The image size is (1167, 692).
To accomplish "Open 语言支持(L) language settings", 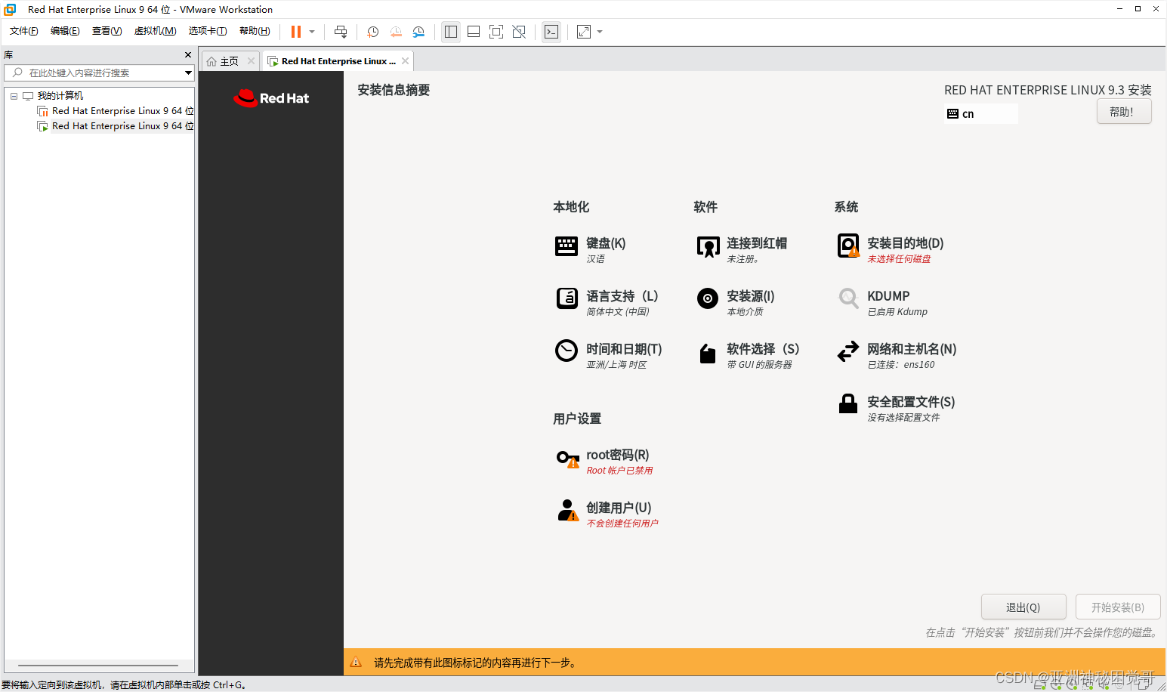I will (607, 302).
